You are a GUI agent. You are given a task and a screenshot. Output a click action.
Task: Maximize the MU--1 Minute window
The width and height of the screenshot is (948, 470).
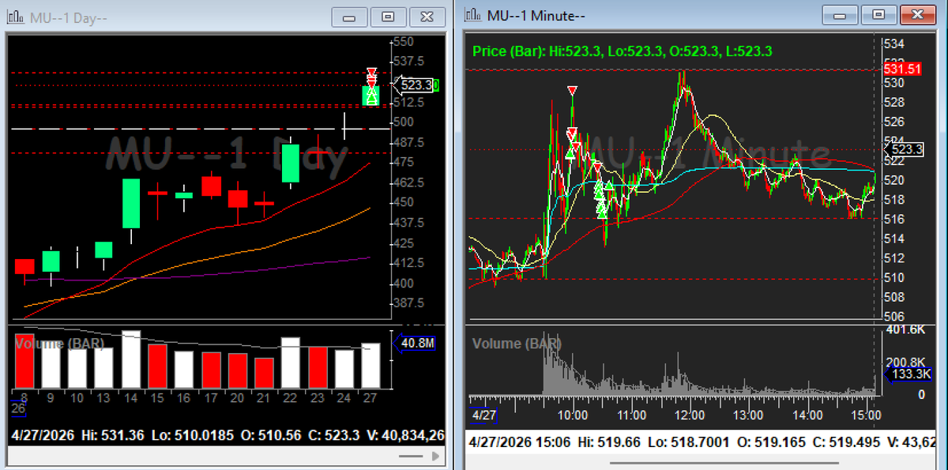click(x=878, y=14)
